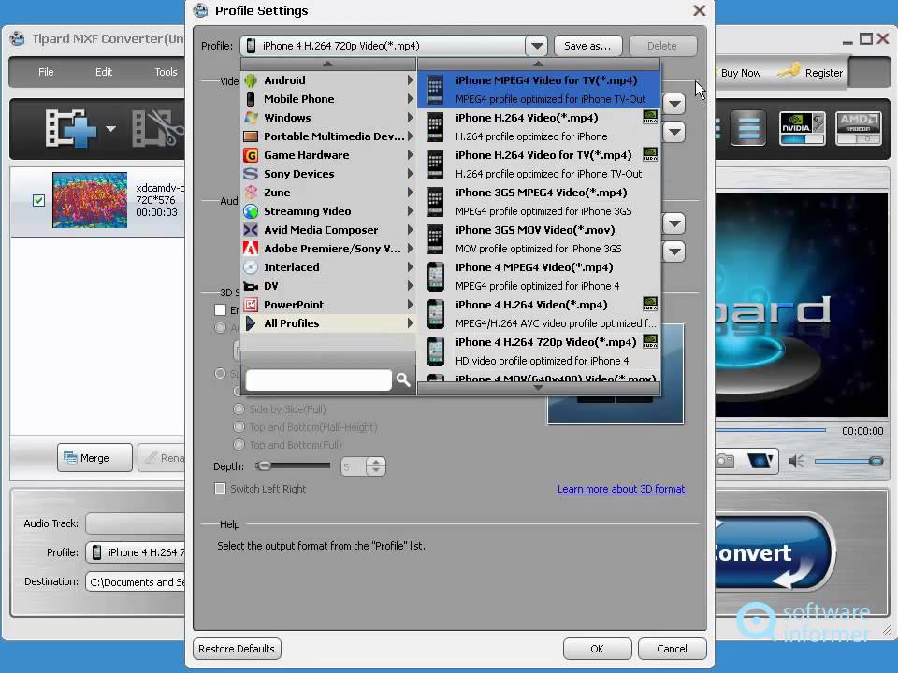Mute audio with the speaker icon
Viewport: 898px width, 673px height.
click(x=796, y=461)
